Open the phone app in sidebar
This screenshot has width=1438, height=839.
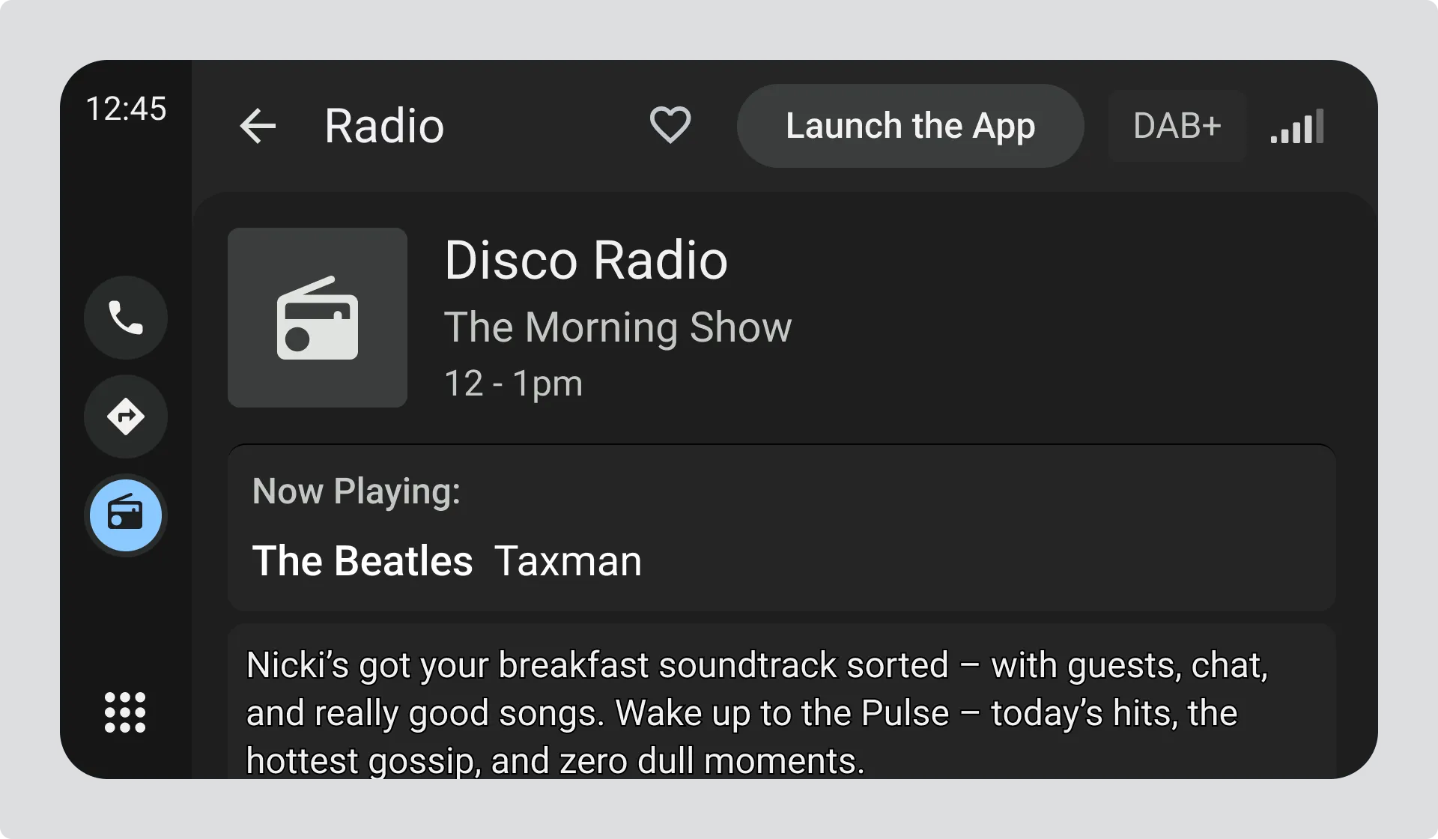[x=126, y=318]
